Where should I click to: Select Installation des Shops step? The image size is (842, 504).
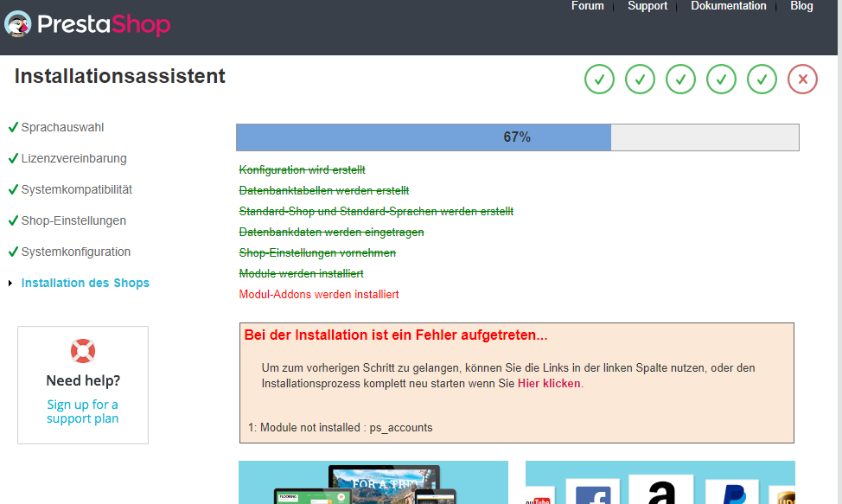click(x=86, y=283)
